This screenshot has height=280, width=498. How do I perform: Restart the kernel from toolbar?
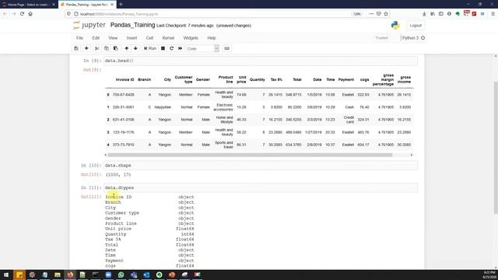point(171,48)
